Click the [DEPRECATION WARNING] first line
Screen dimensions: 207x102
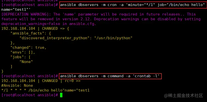click(99, 14)
